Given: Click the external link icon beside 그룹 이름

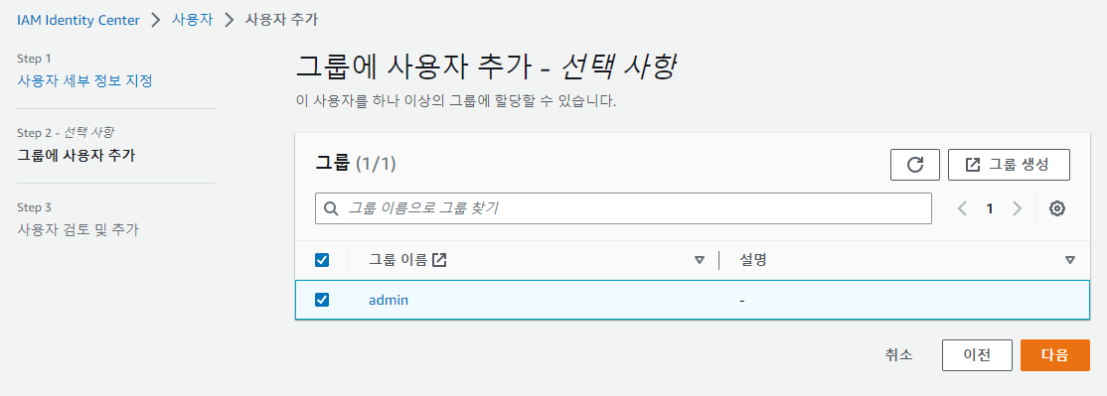Looking at the screenshot, I should pos(439,260).
